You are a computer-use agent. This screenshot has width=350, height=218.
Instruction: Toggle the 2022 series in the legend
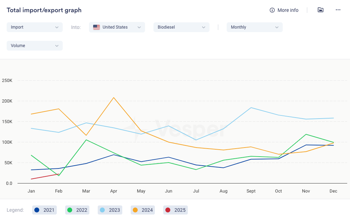tap(77, 210)
